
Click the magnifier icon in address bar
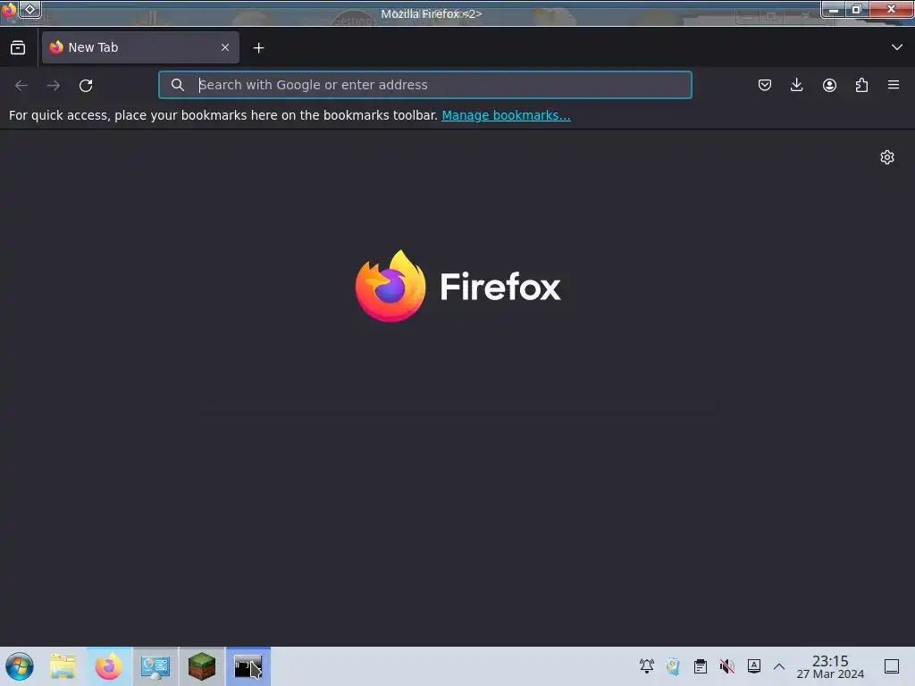[178, 85]
